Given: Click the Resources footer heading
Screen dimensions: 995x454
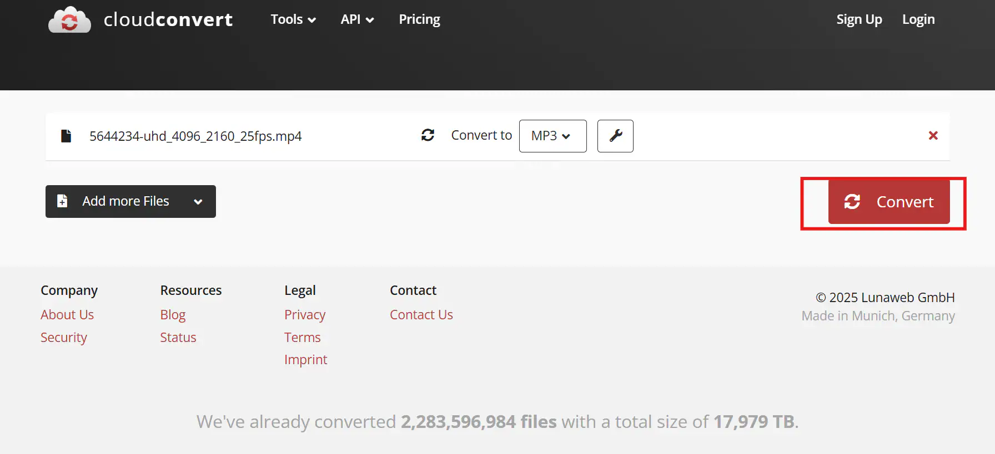Looking at the screenshot, I should pyautogui.click(x=191, y=290).
